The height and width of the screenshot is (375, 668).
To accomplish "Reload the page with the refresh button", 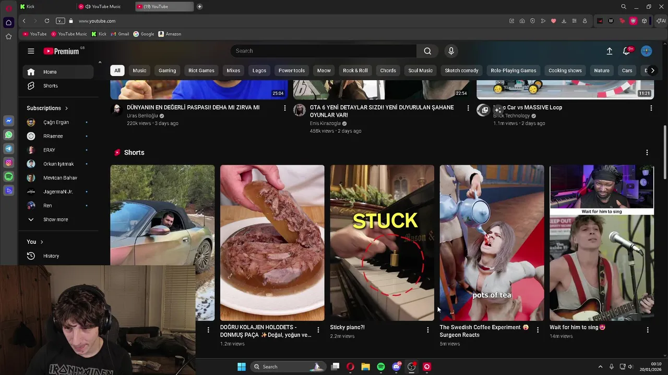I will (x=47, y=21).
